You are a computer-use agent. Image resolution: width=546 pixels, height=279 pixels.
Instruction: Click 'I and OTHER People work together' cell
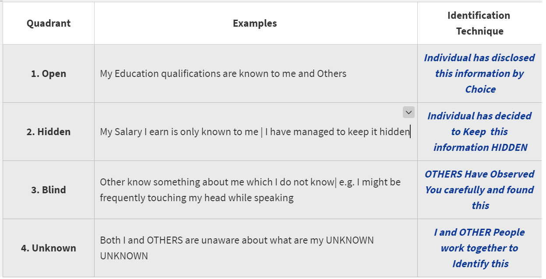(479, 240)
